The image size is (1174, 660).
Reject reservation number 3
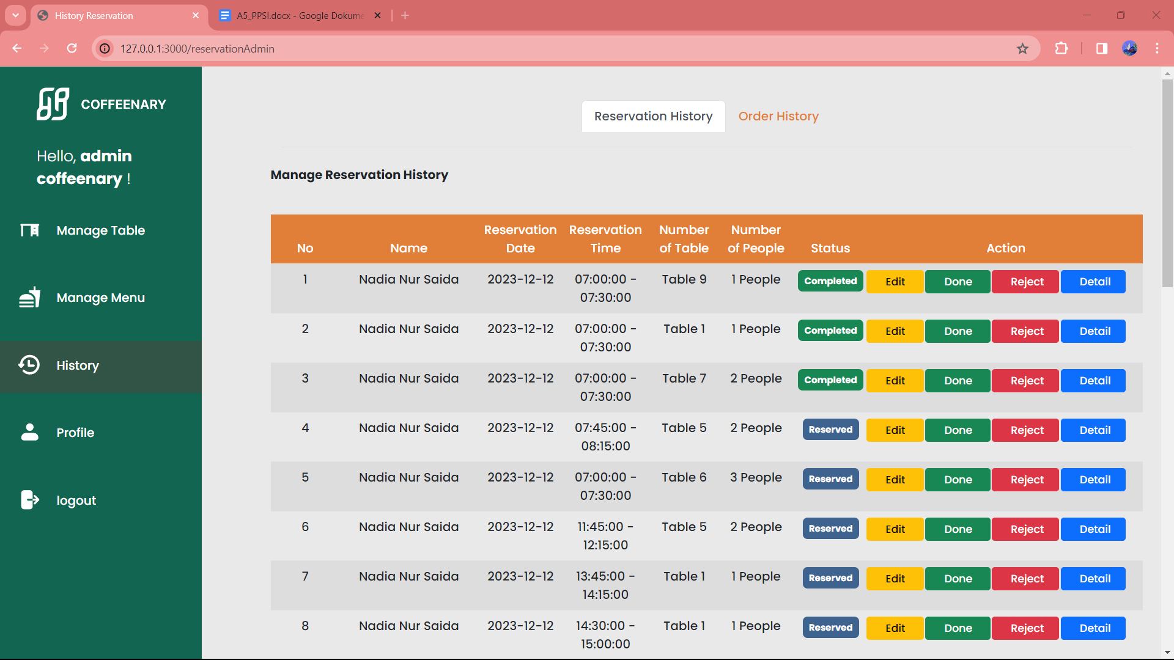(x=1026, y=381)
